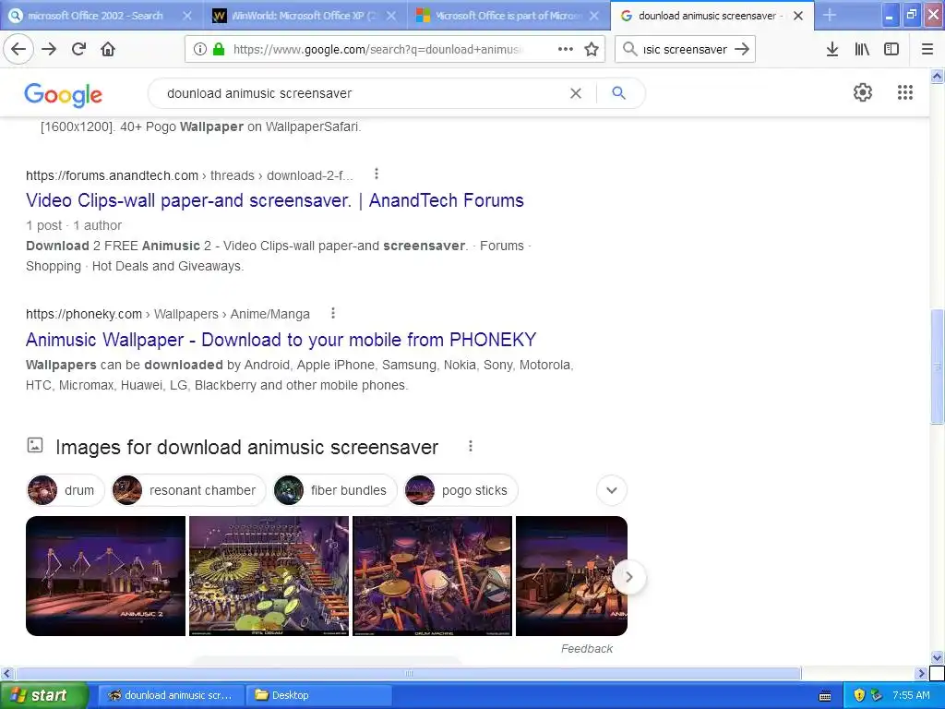Open the Library bookmarks and history
This screenshot has width=945, height=709.
tap(862, 49)
